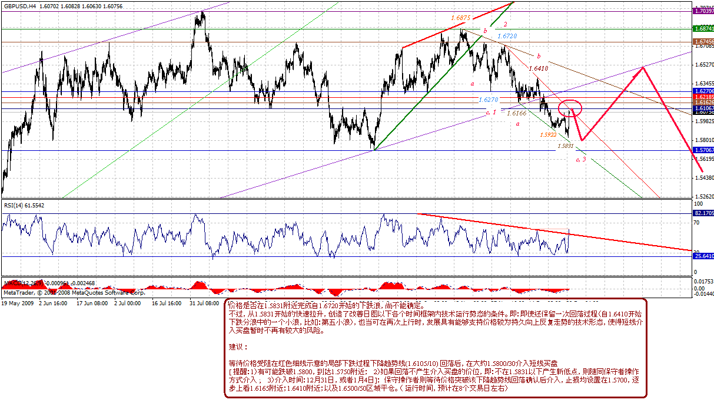This screenshot has width=714, height=406.
Task: Select the 'c, 3' wave label
Action: pyautogui.click(x=580, y=159)
